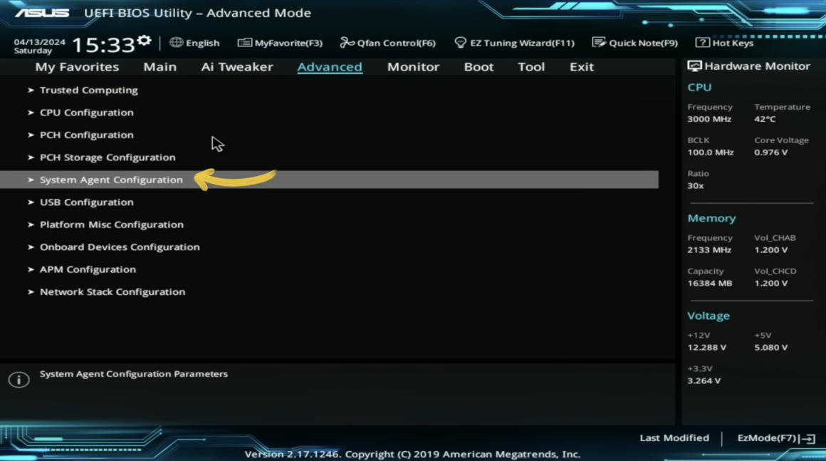Open Platform Misc Configuration submenu
Image resolution: width=826 pixels, height=461 pixels.
(x=112, y=224)
